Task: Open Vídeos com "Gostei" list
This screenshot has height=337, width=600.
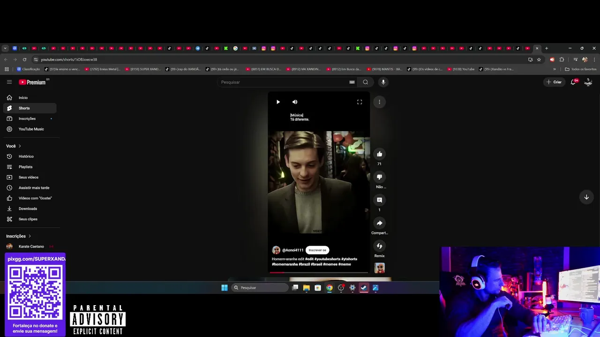Action: 30,198
